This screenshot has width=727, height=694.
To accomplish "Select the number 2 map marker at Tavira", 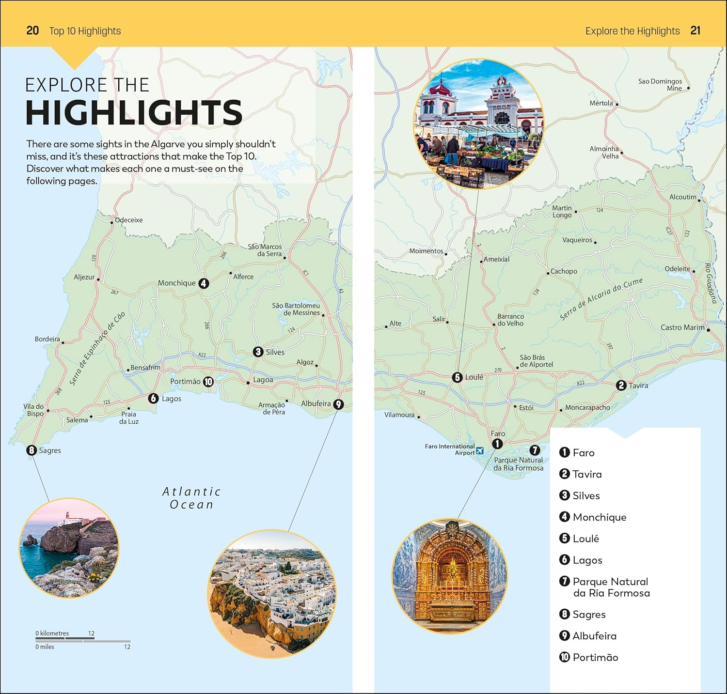I will point(621,386).
